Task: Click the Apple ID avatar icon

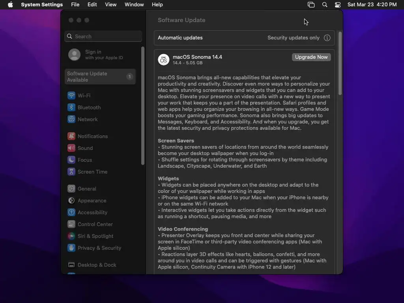Action: coord(75,54)
